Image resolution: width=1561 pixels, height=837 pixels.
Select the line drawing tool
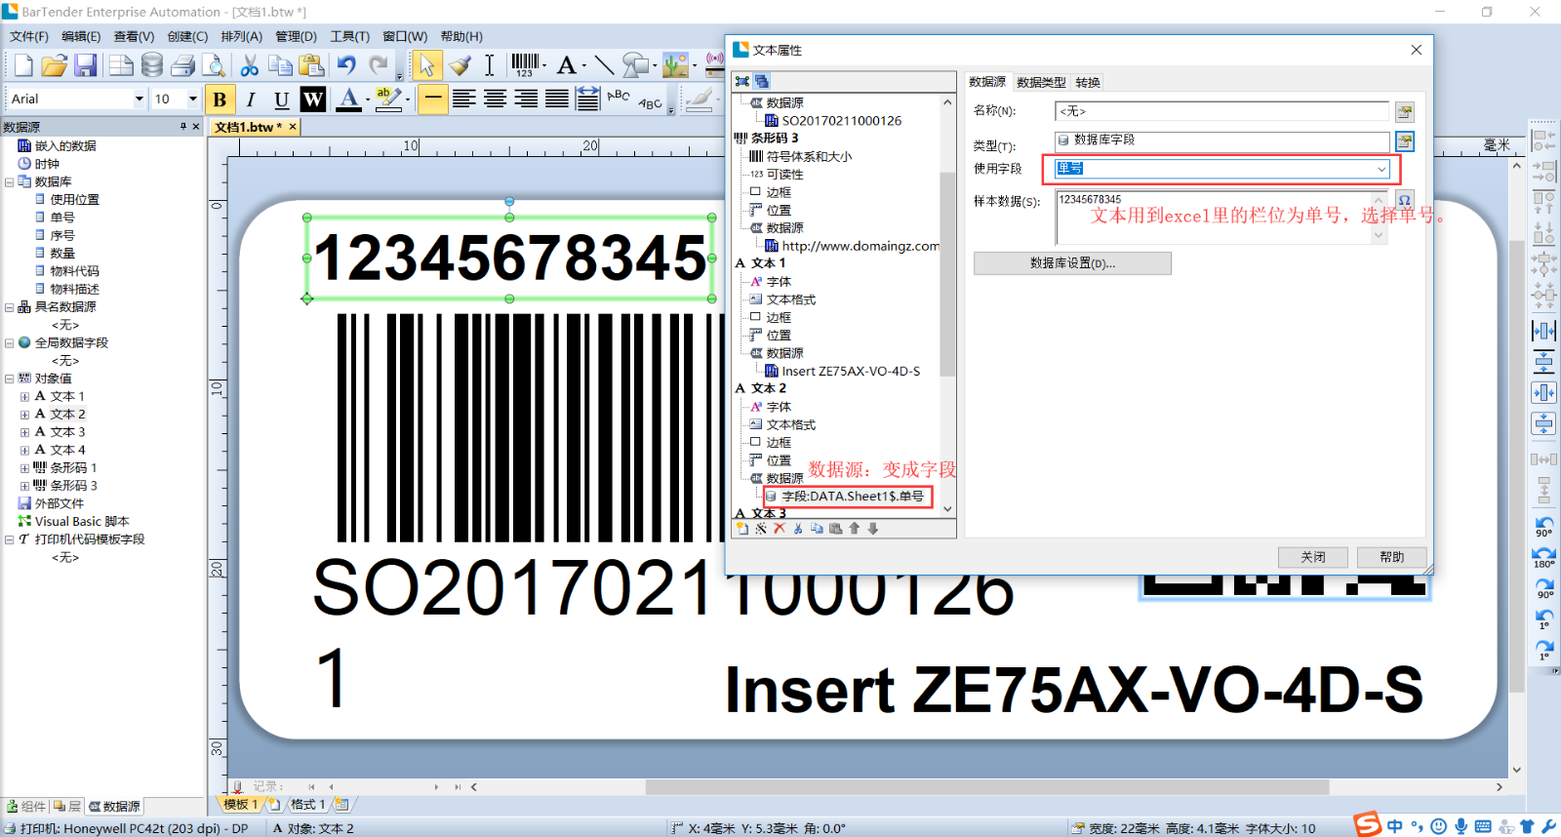(x=604, y=65)
